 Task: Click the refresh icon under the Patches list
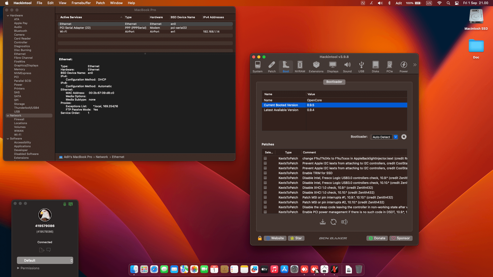click(334, 222)
